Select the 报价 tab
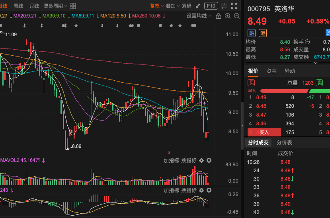330x218 pixels. pyautogui.click(x=253, y=71)
